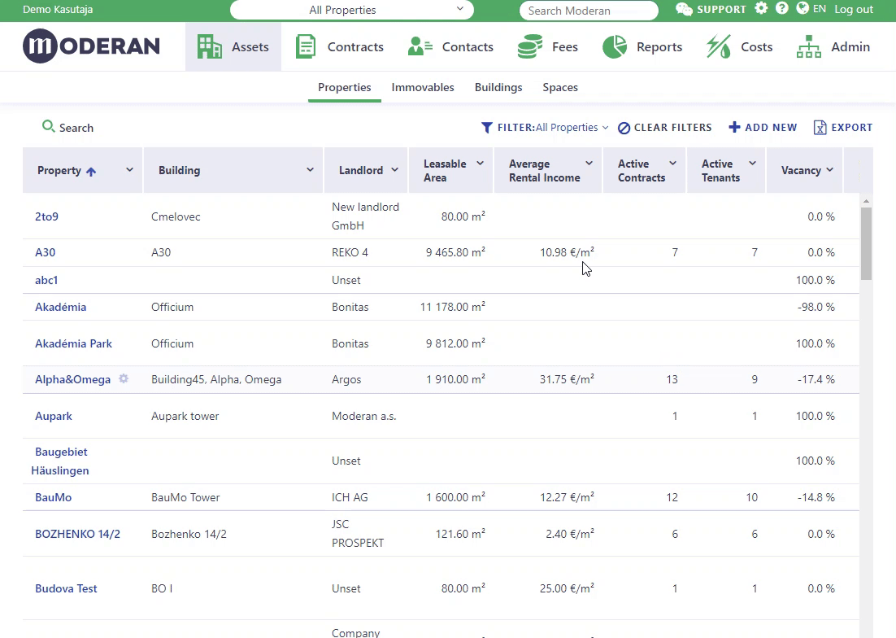This screenshot has width=896, height=638.
Task: Open the Vacancy column dropdown menu
Action: point(830,170)
